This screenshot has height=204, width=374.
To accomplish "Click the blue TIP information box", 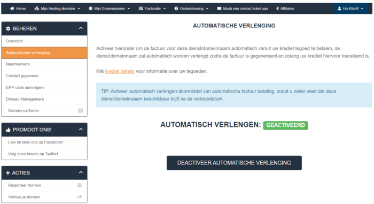I will (x=234, y=95).
